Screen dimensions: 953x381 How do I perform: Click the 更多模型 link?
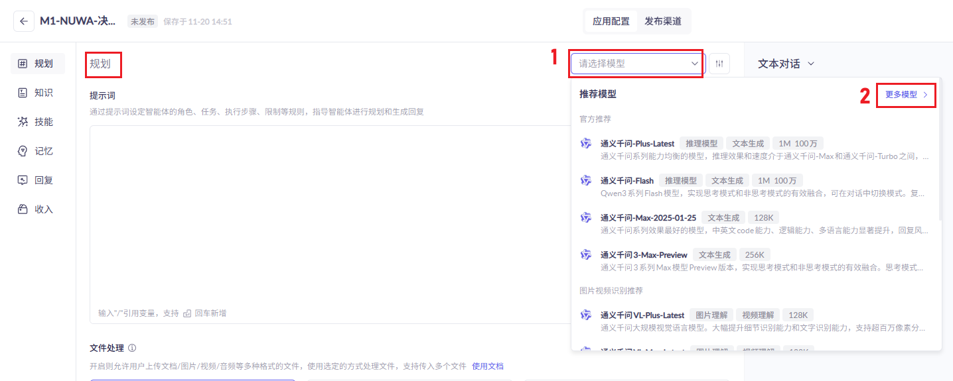(x=906, y=95)
